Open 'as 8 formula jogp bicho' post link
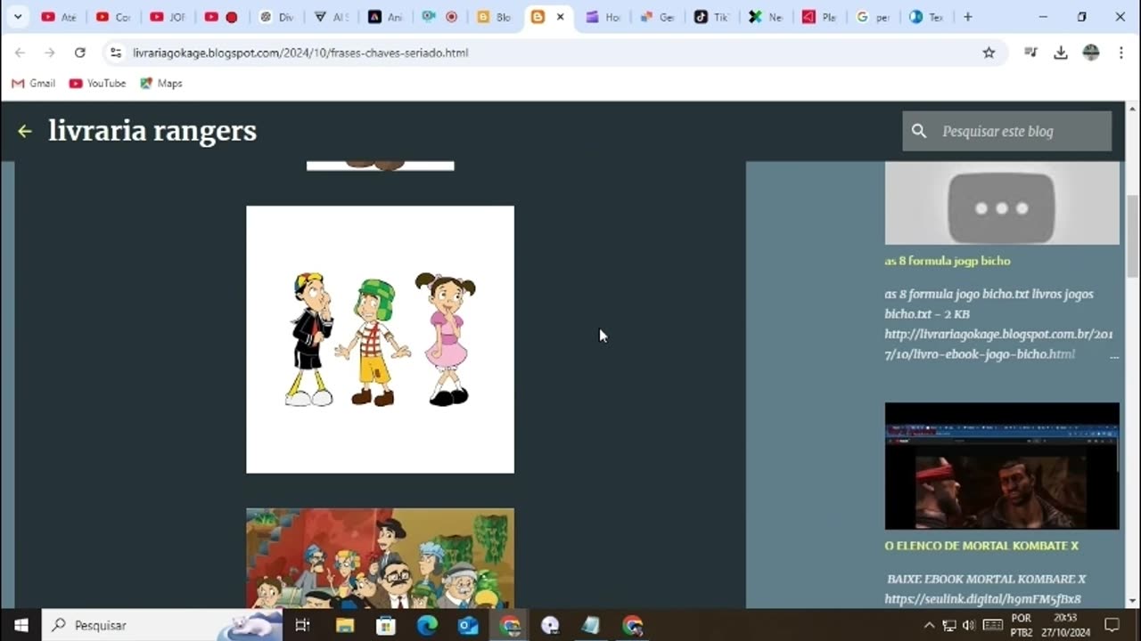The image size is (1141, 641). (948, 261)
